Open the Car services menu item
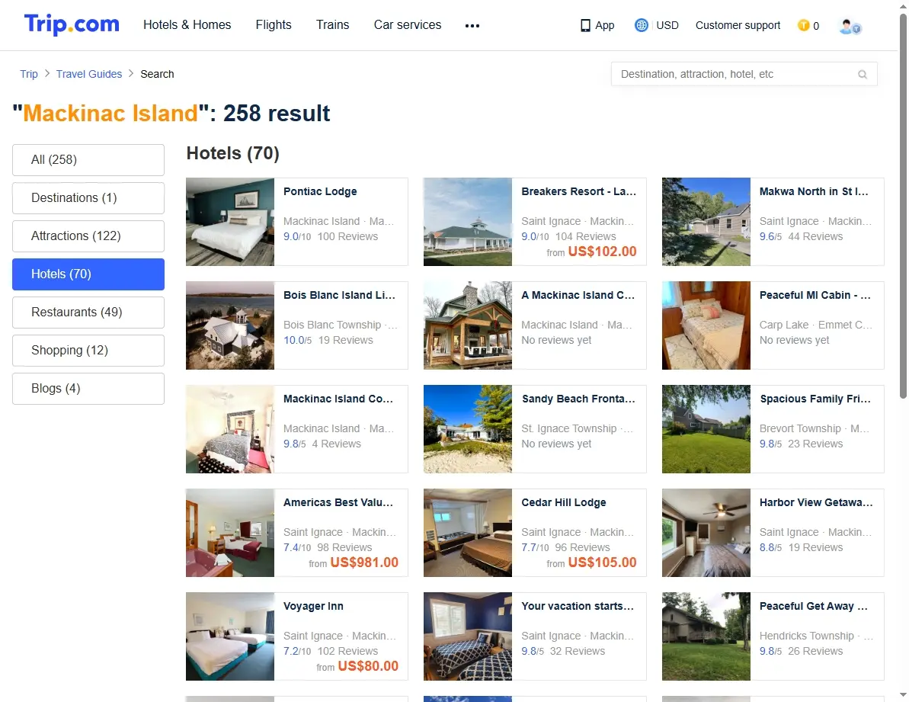This screenshot has height=702, width=909. 408,25
